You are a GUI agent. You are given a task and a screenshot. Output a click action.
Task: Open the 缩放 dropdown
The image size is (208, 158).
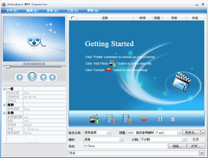(x=122, y=139)
